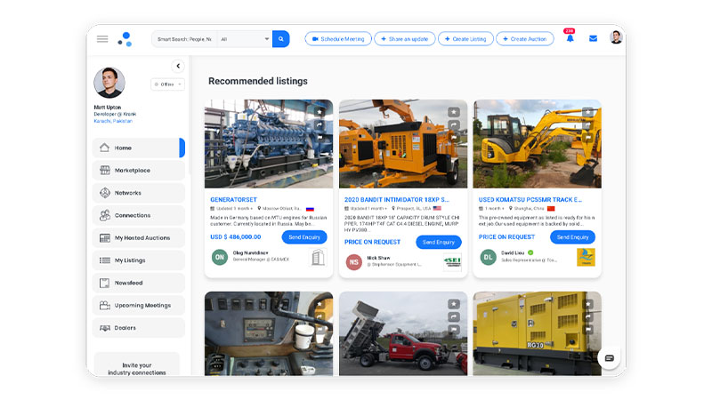Open Connections in the sidebar
Screen dimensions: 712x400
click(139, 215)
